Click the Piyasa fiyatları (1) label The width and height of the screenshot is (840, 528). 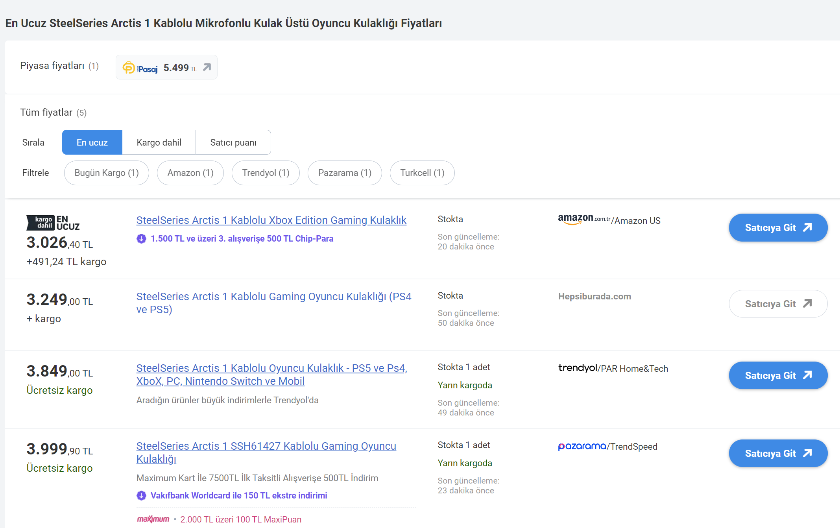tap(59, 66)
